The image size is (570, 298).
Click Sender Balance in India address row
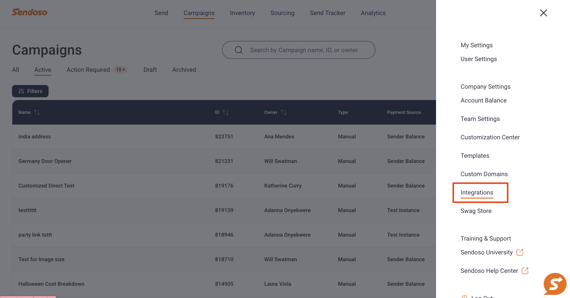[x=406, y=137]
